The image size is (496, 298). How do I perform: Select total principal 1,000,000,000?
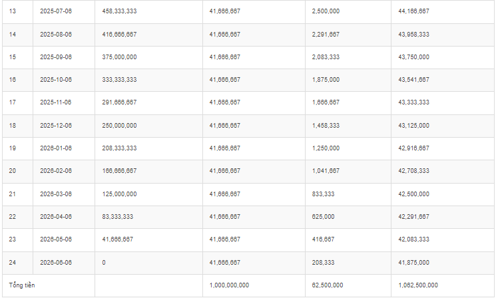(x=229, y=285)
